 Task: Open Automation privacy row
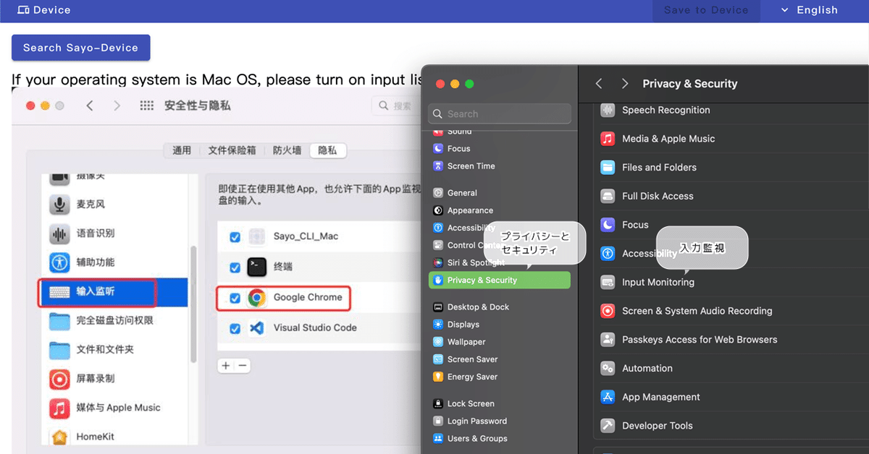[x=731, y=369]
